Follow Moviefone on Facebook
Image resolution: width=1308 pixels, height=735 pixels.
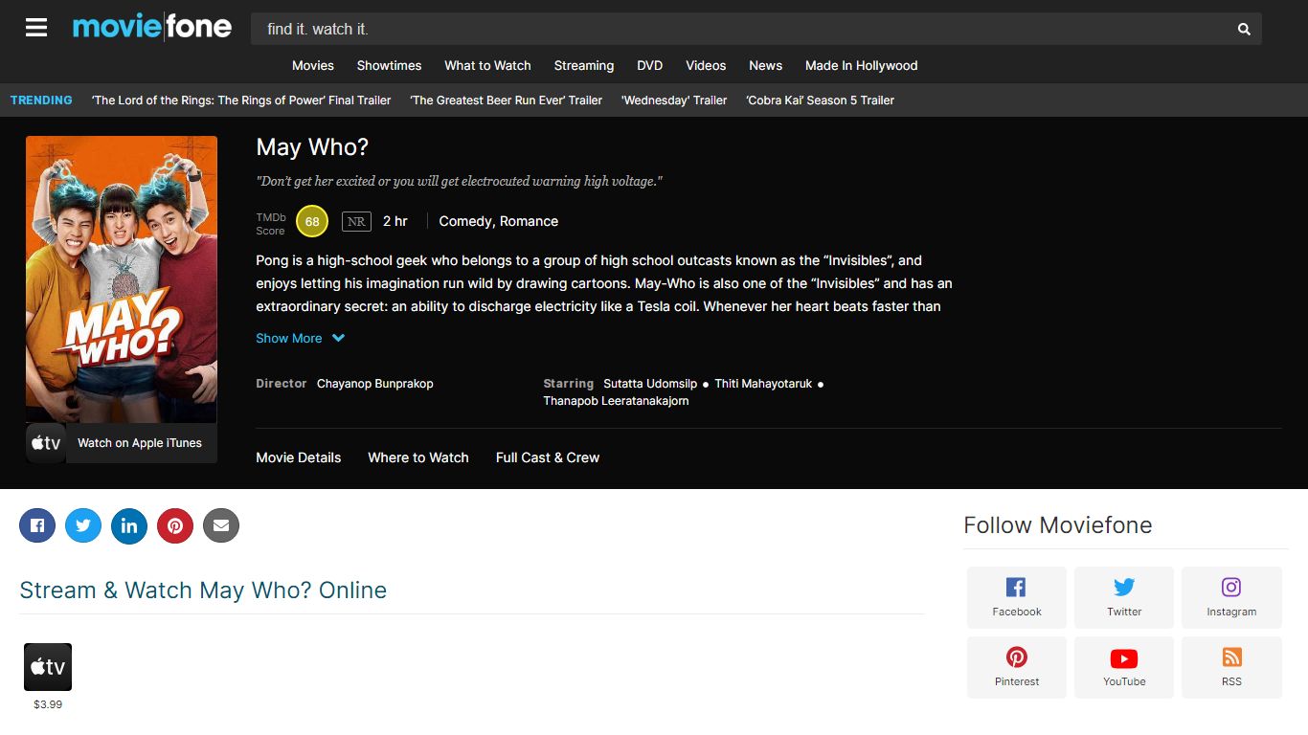[x=1017, y=597]
